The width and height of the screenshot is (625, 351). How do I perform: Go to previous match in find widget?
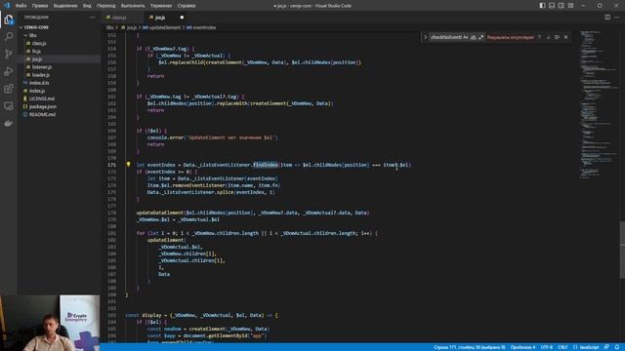539,37
